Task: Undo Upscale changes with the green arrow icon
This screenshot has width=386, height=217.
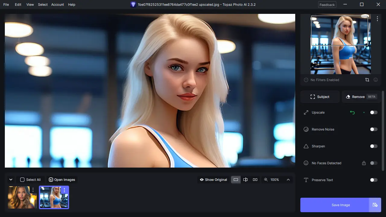Action: 352,112
